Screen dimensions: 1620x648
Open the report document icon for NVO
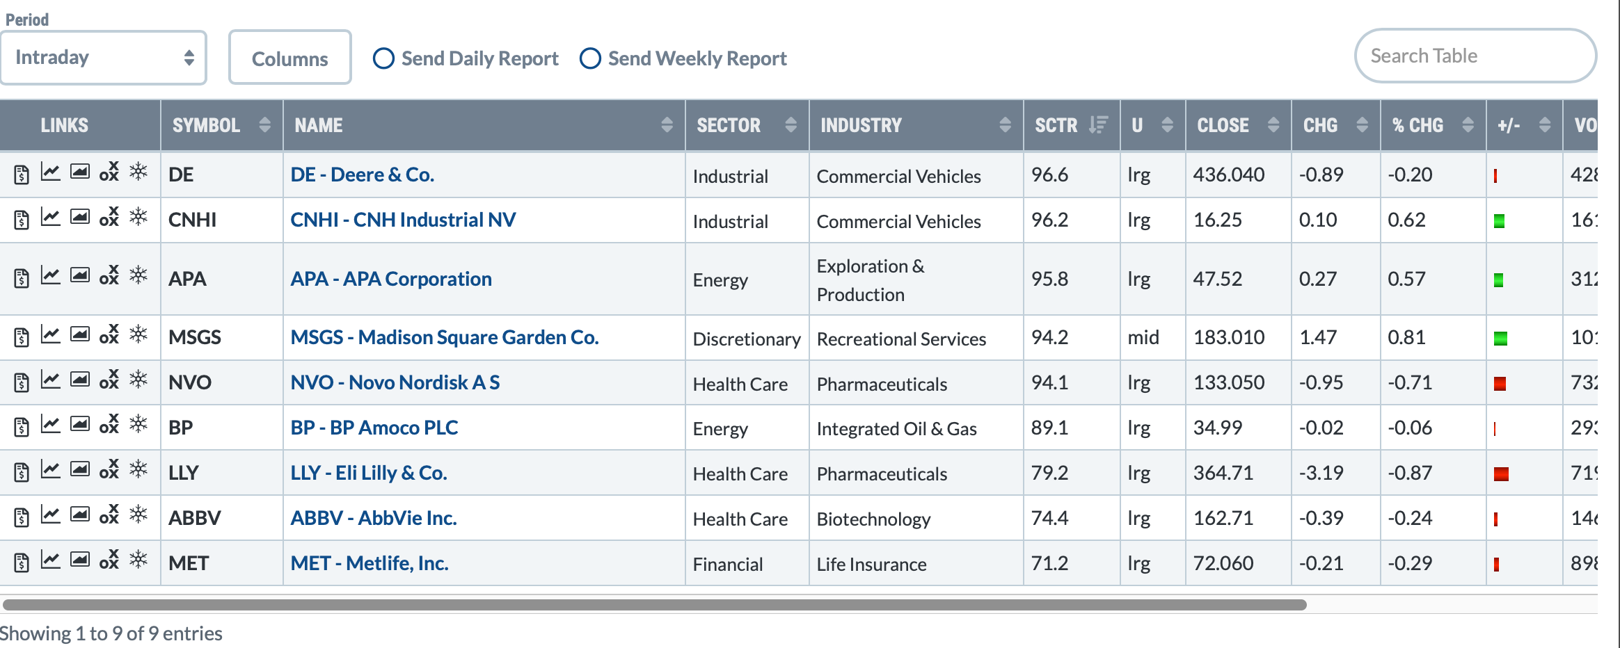pos(22,382)
